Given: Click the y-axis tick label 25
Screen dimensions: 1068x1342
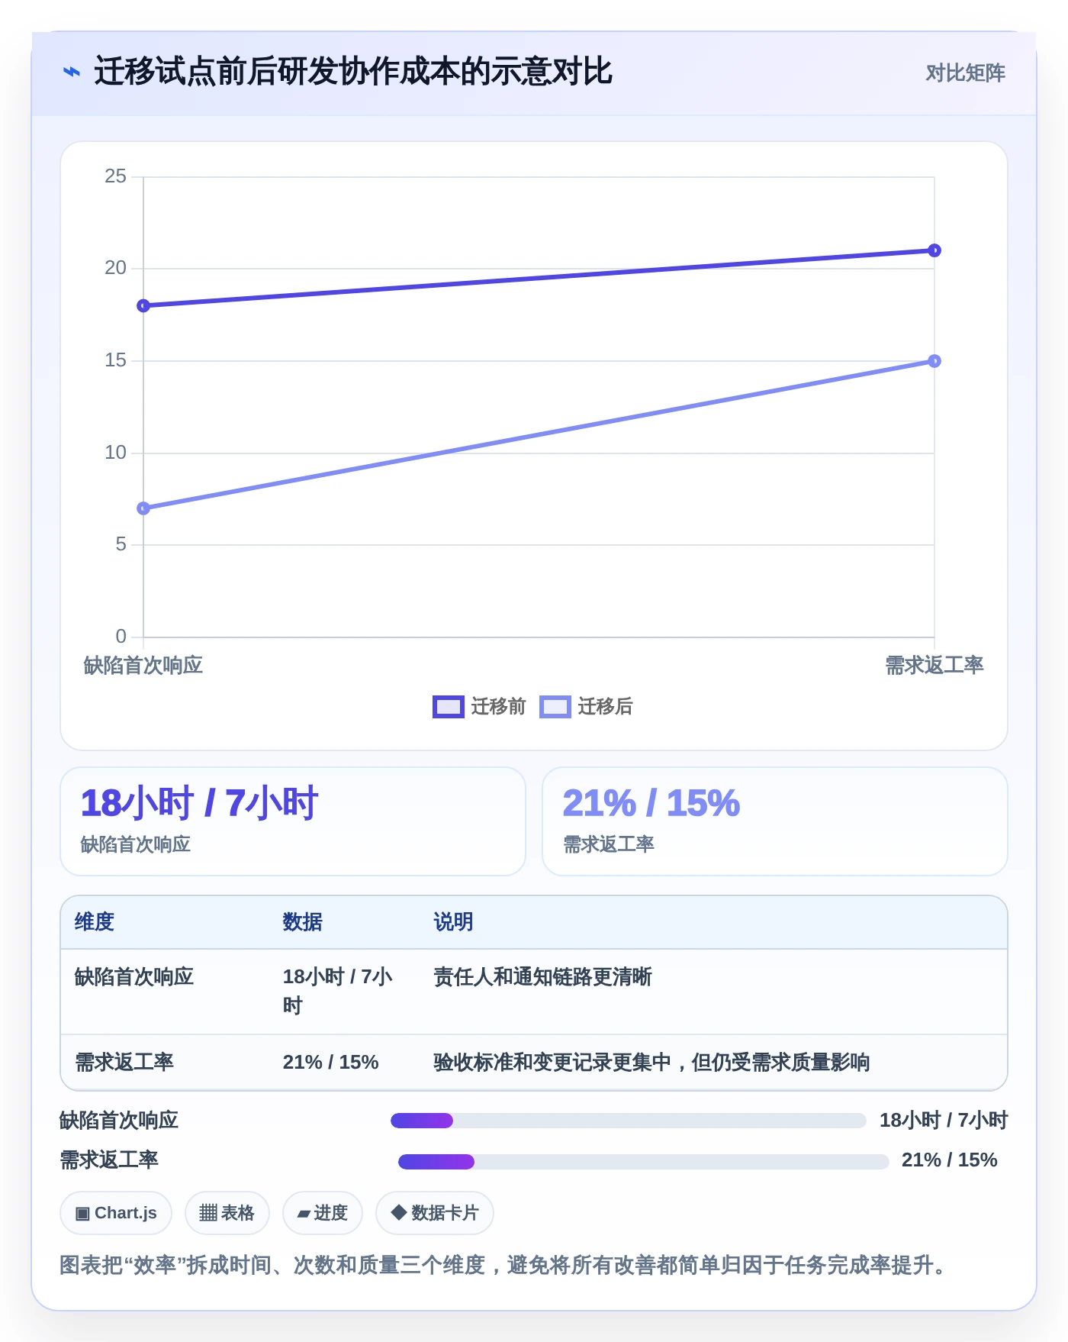Looking at the screenshot, I should click(x=116, y=176).
